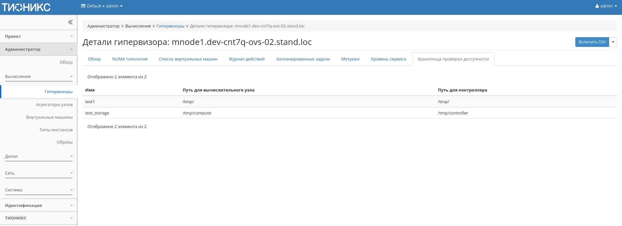Screen dimensions: 622x226
Task: Collapse the sidebar with double-chevron icon
Action: [70, 22]
